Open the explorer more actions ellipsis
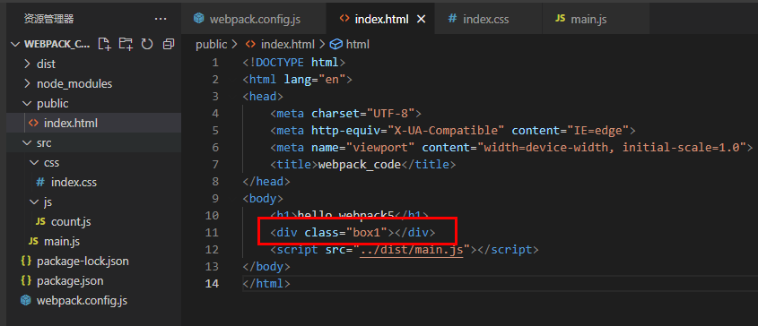 [160, 19]
